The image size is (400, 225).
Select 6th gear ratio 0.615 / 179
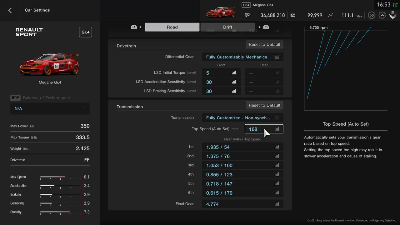(x=243, y=193)
